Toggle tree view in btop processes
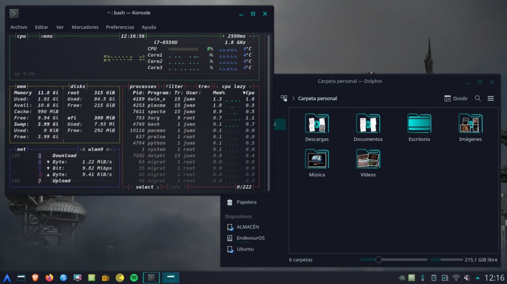Screen dimensions: 507x284 [x=203, y=86]
